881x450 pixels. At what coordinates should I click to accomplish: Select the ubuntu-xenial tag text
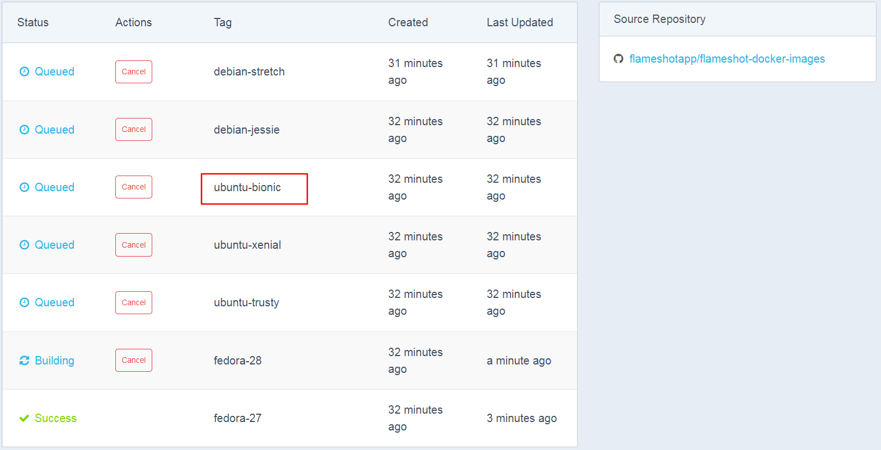click(x=247, y=245)
